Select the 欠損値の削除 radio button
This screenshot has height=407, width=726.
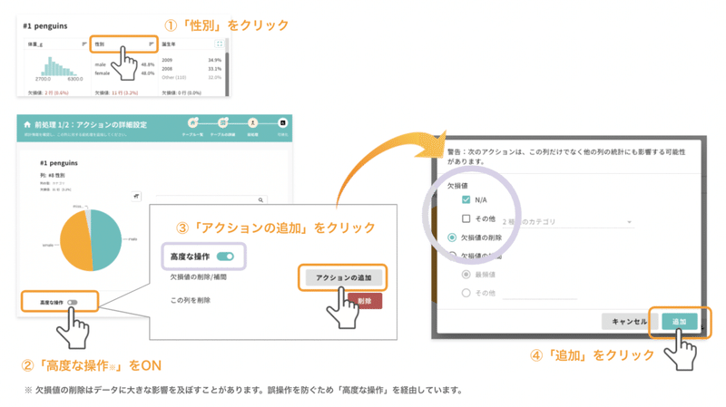(452, 237)
